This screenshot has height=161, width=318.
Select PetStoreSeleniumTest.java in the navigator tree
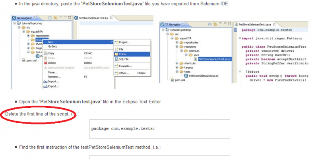point(214,59)
